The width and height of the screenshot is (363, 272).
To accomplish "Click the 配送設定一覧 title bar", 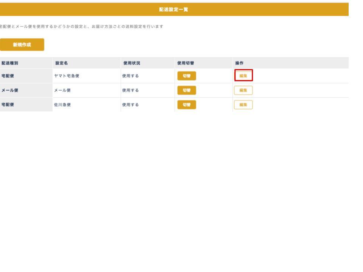I will click(x=174, y=10).
